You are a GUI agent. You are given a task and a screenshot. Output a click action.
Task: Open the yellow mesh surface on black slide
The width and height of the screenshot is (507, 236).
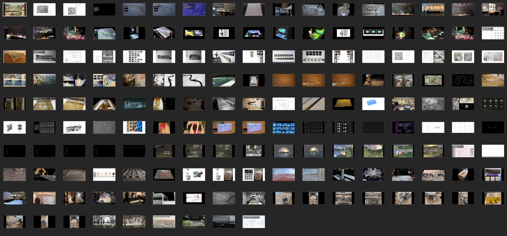pos(343,104)
